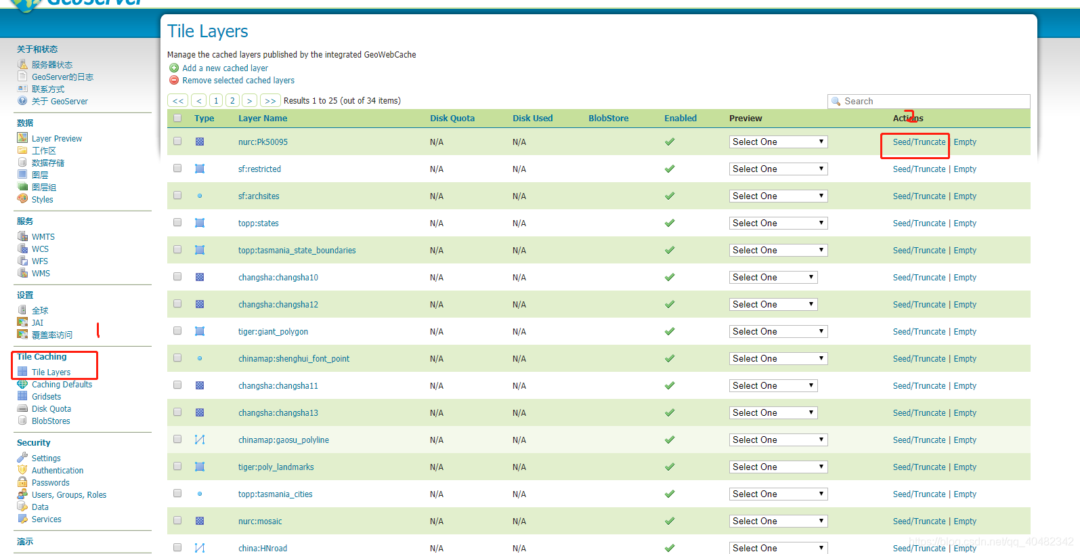
Task: Click the Tile Layers grid icon
Action: (22, 372)
